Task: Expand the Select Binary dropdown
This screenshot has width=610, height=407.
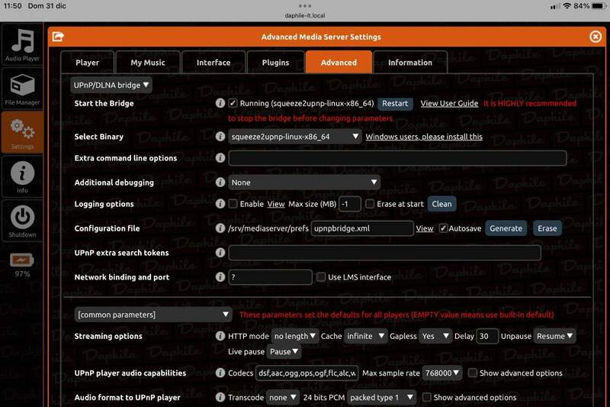Action: click(x=295, y=137)
